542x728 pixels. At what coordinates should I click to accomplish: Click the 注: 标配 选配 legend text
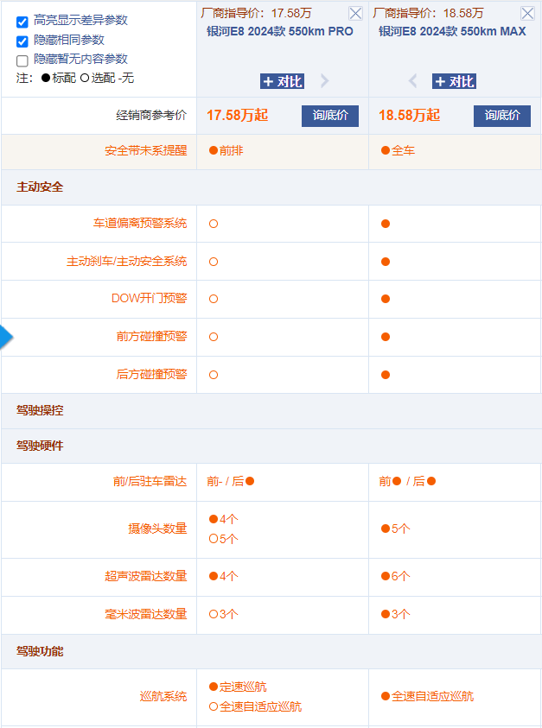pos(75,78)
